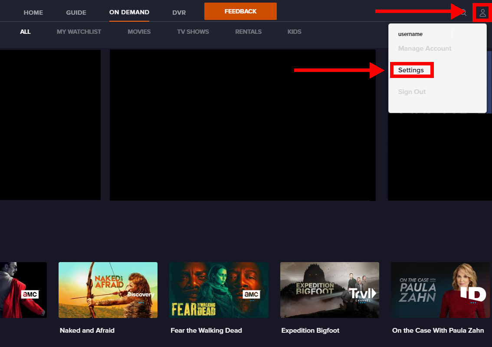Click On the Case With Paula Zahn
This screenshot has height=347, width=492.
tap(440, 290)
